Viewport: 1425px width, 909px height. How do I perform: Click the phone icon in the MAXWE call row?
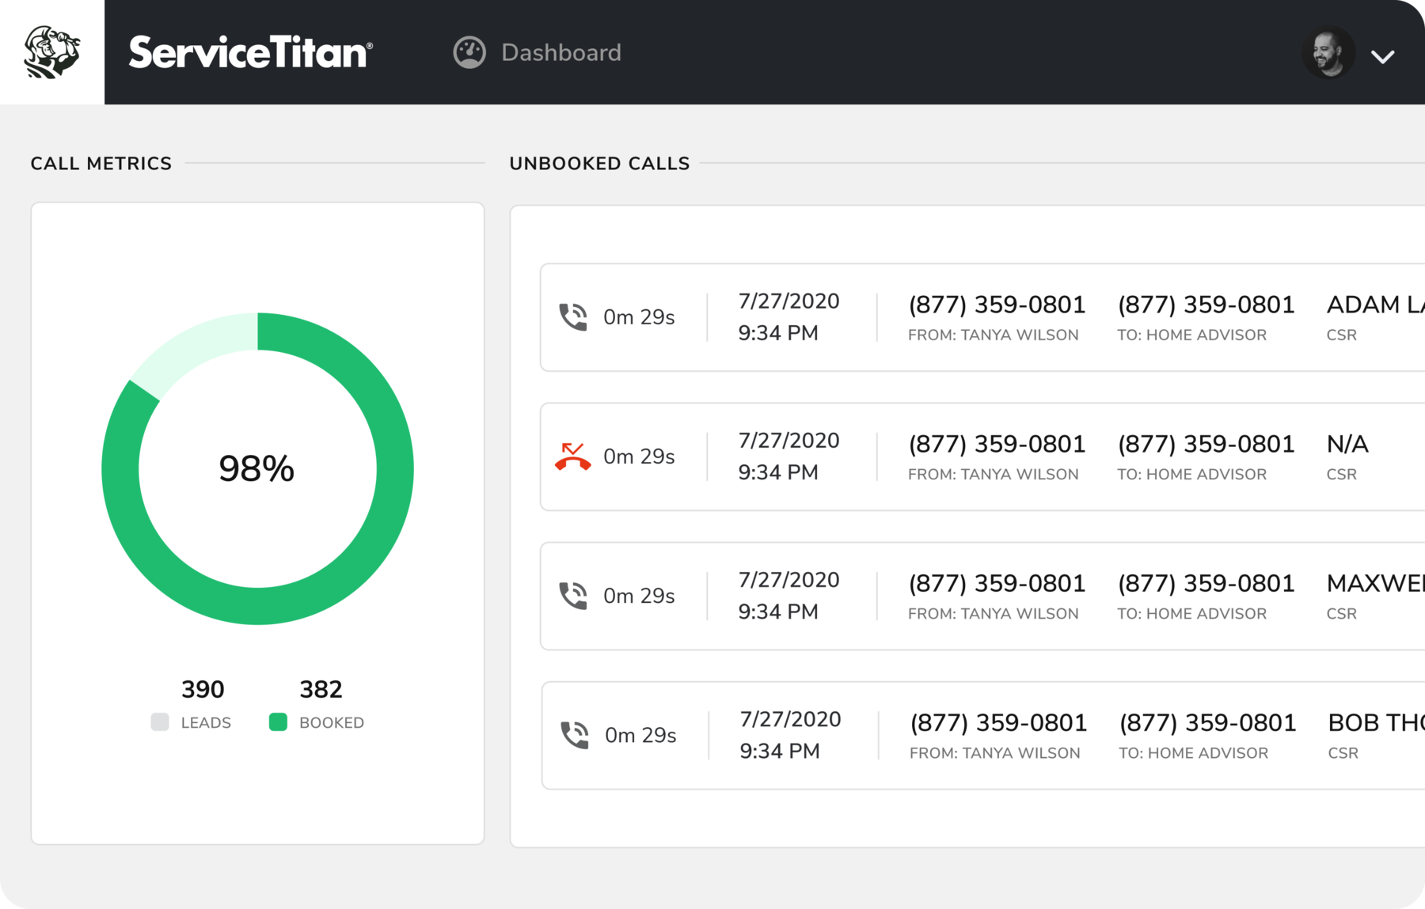click(x=573, y=596)
